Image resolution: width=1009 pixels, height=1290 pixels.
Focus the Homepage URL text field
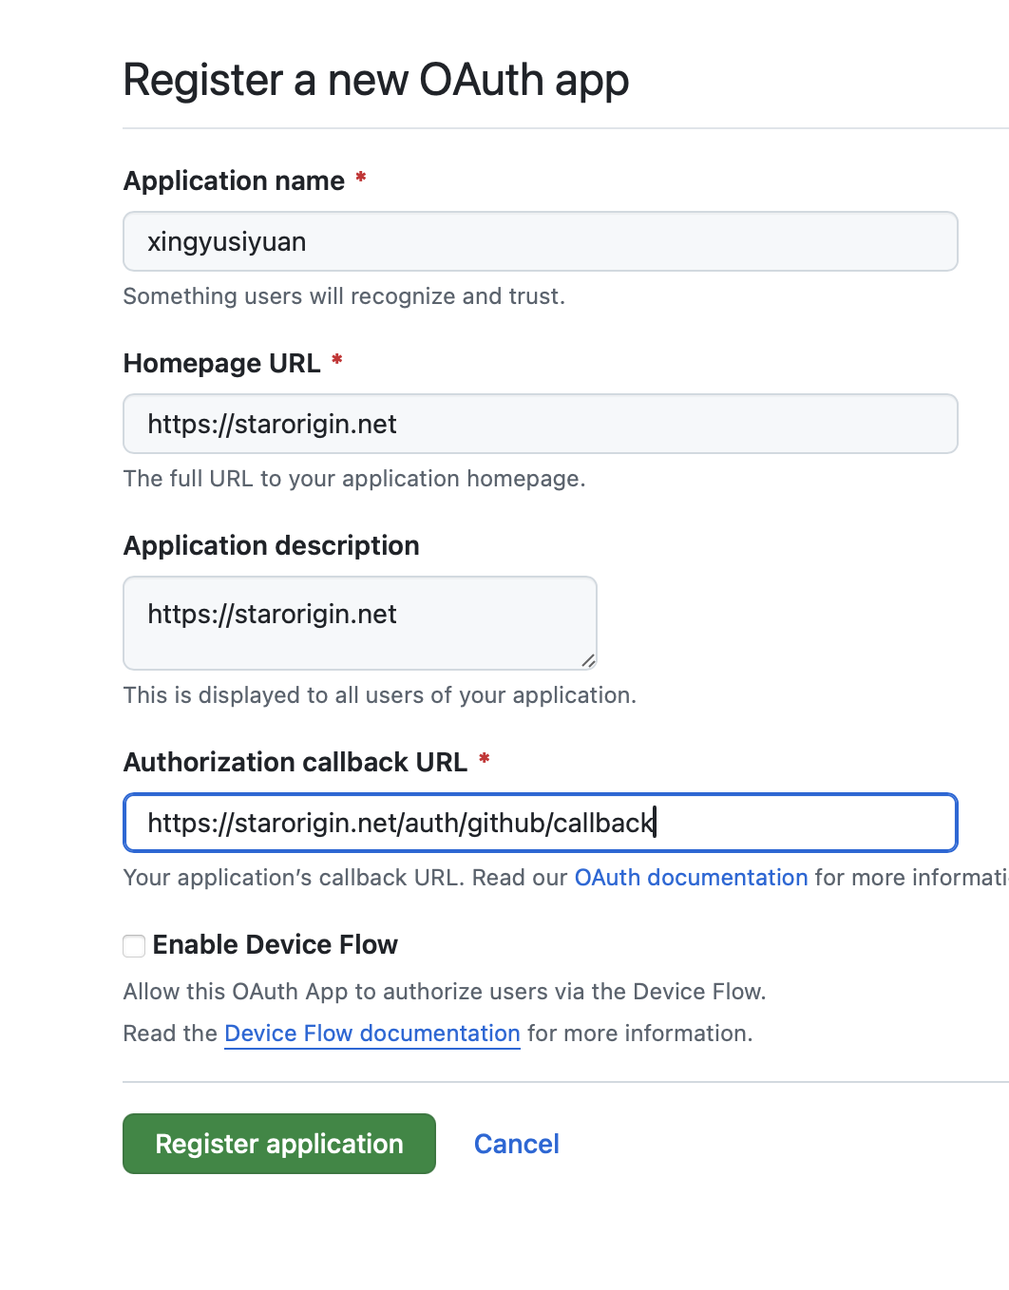[540, 424]
